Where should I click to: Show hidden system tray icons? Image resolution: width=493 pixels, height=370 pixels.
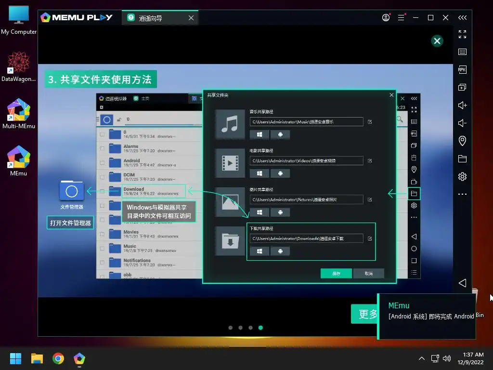coord(422,358)
